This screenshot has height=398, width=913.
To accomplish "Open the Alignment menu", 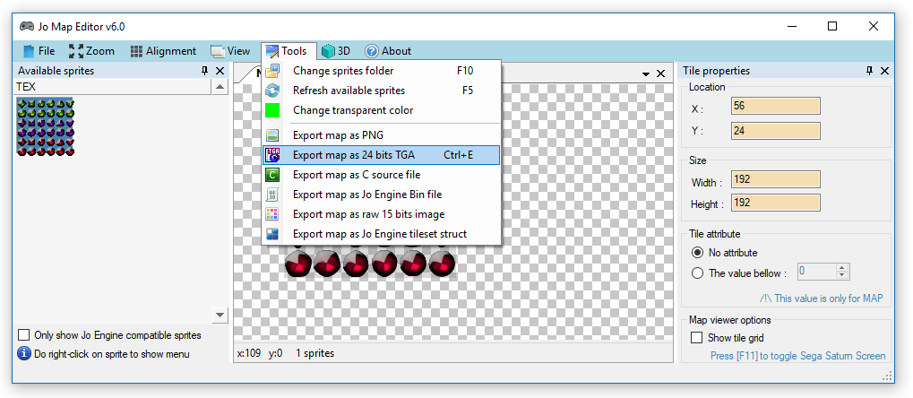I will tap(163, 51).
